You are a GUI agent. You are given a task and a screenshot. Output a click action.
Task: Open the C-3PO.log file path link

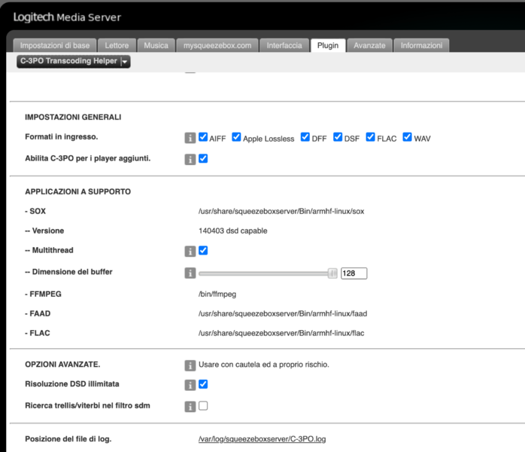pos(262,438)
